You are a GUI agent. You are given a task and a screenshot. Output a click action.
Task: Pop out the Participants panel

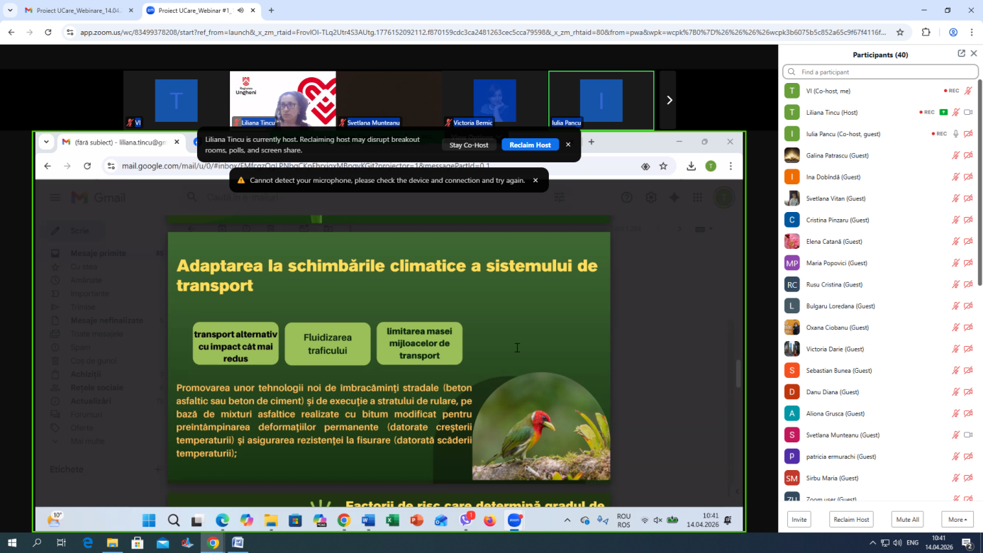[961, 54]
